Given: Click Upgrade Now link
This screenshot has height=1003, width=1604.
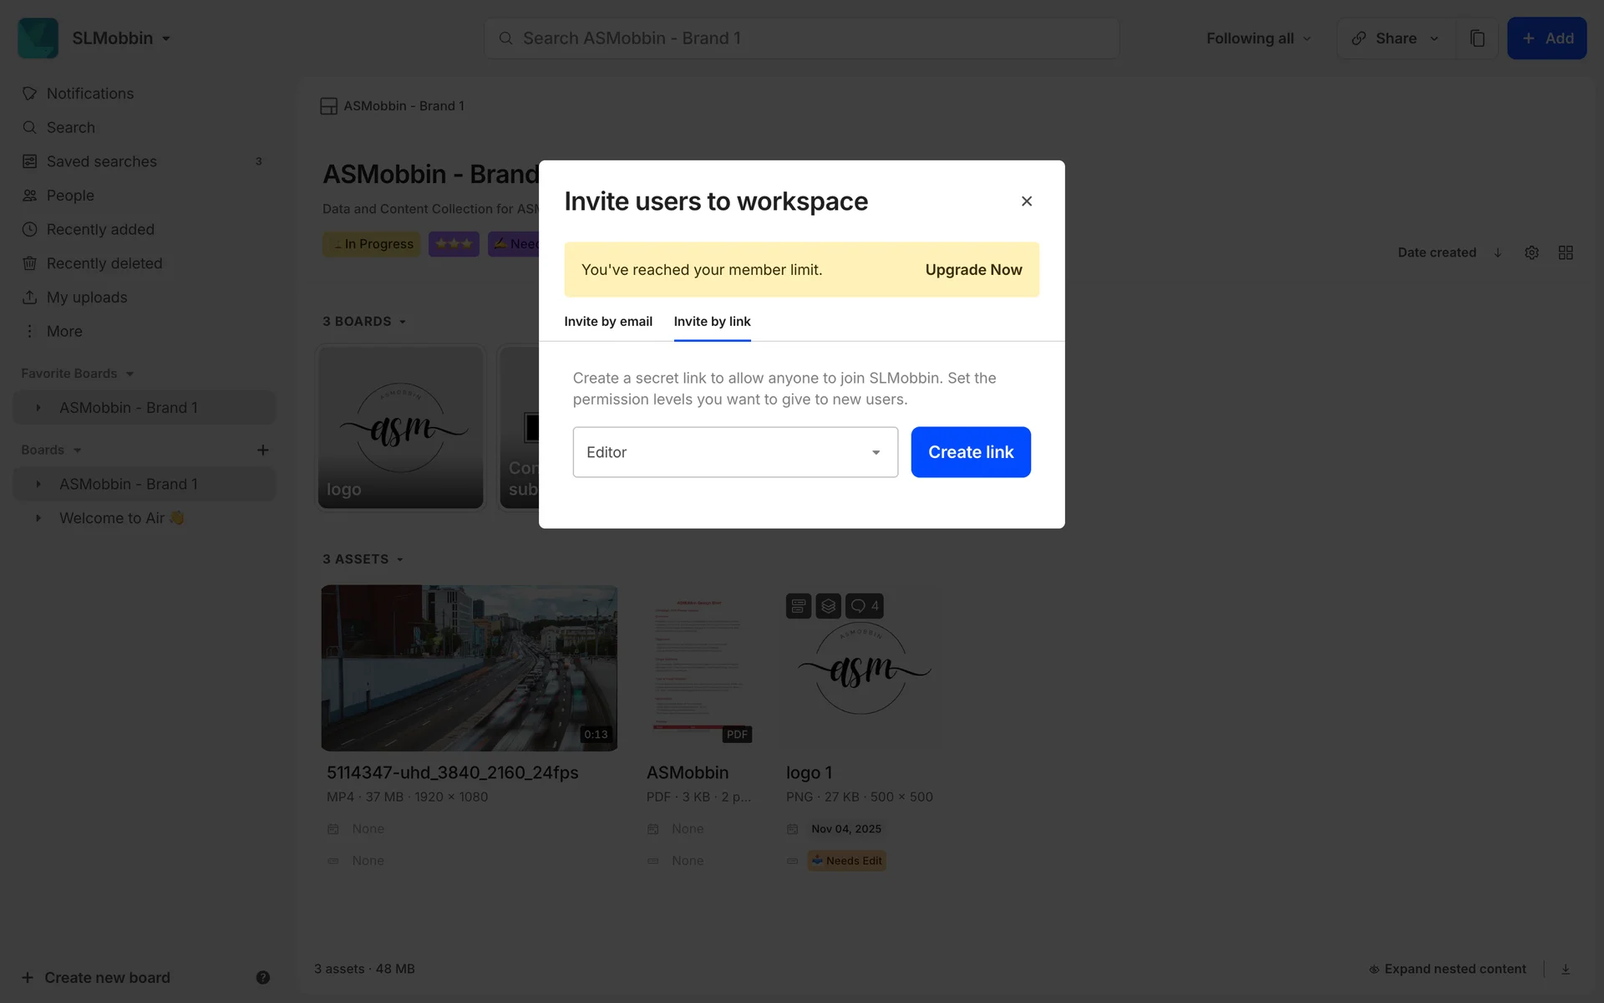Looking at the screenshot, I should tap(973, 270).
